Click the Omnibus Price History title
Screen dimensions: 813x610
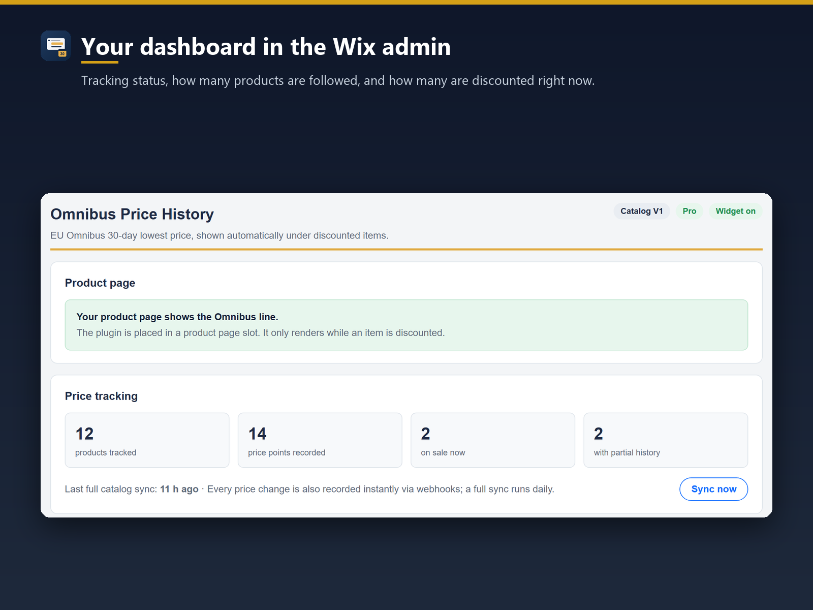(132, 214)
